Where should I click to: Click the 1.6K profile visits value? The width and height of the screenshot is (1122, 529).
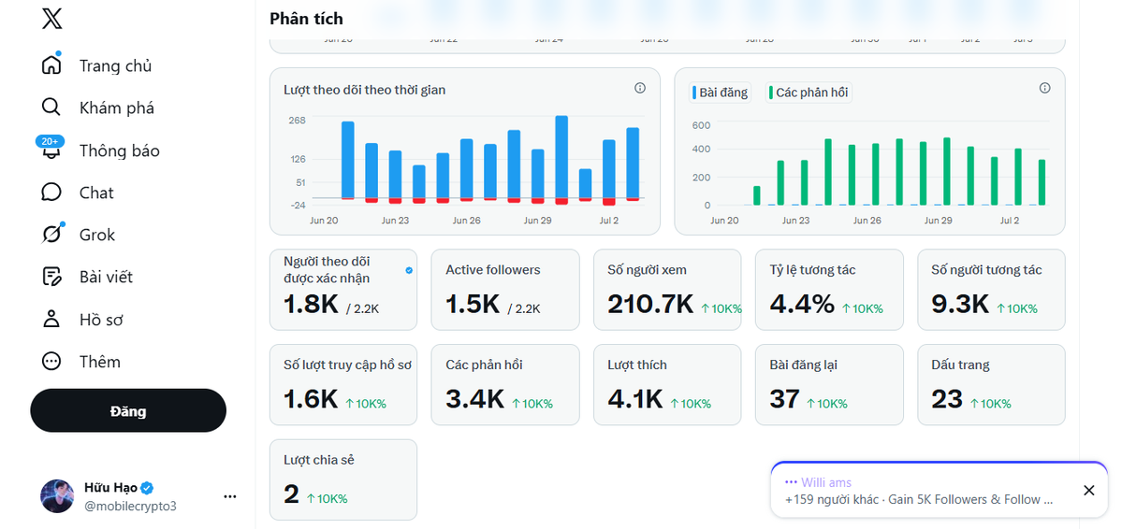(311, 400)
